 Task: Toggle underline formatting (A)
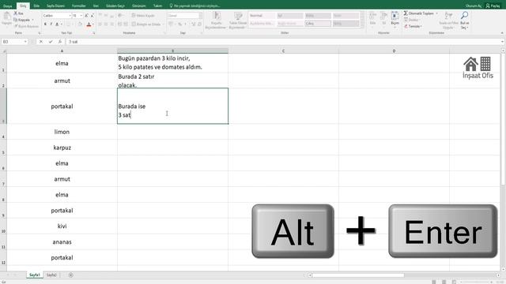point(57,24)
